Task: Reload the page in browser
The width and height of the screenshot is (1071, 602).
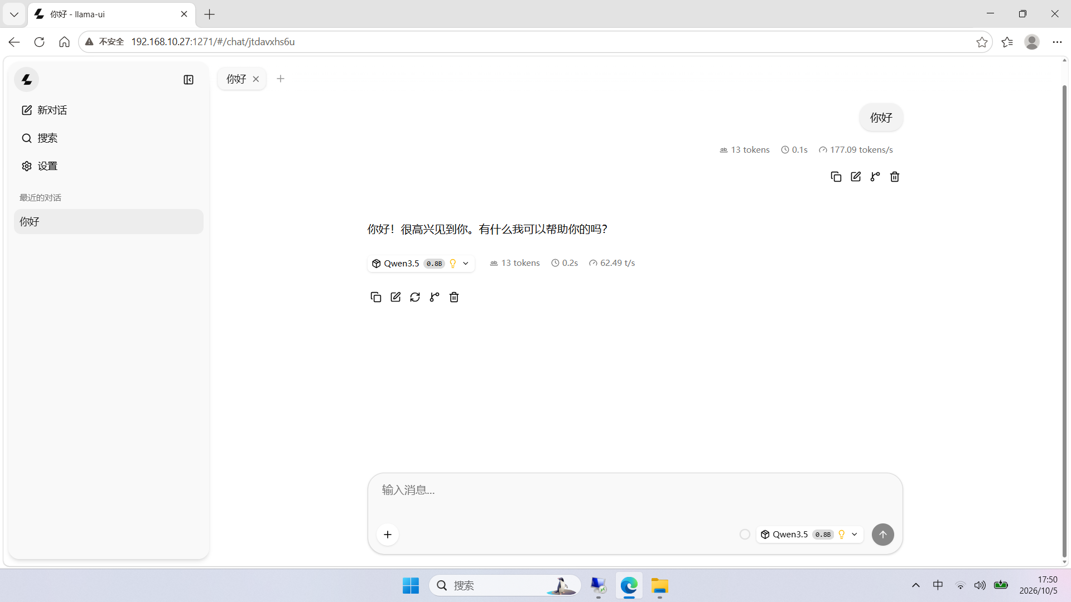Action: tap(39, 42)
